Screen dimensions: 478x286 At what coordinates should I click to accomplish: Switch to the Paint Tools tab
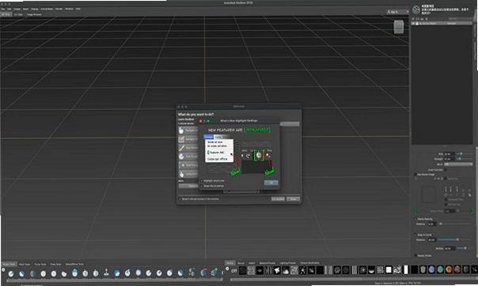click(25, 265)
